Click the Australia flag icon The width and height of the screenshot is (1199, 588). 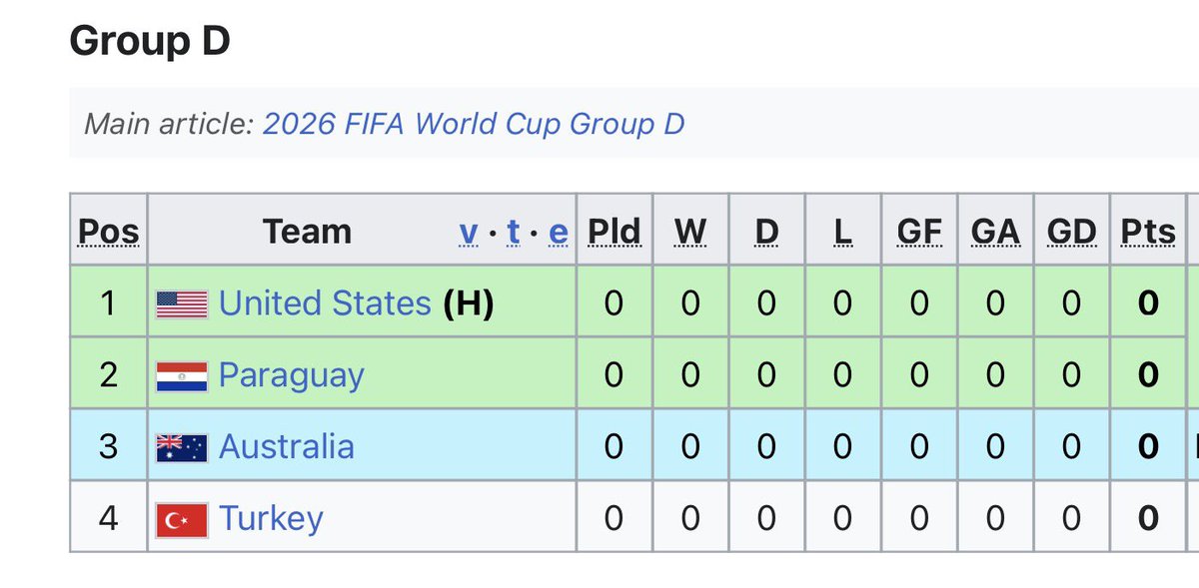[x=182, y=447]
